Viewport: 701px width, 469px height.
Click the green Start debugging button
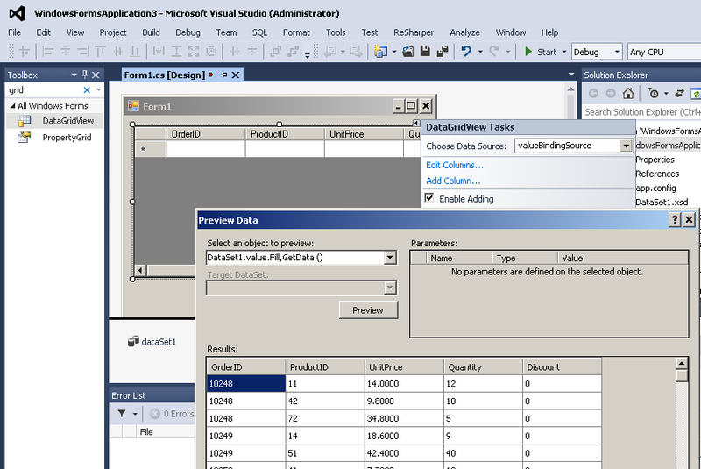click(x=540, y=52)
